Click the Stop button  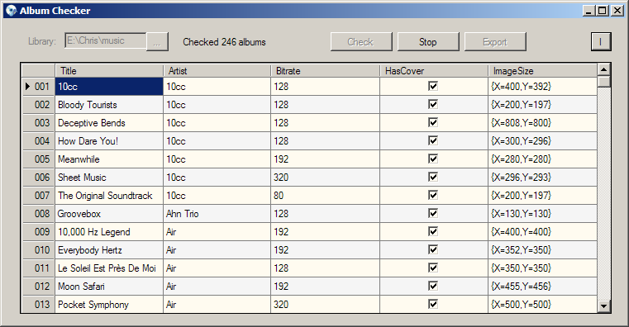428,41
